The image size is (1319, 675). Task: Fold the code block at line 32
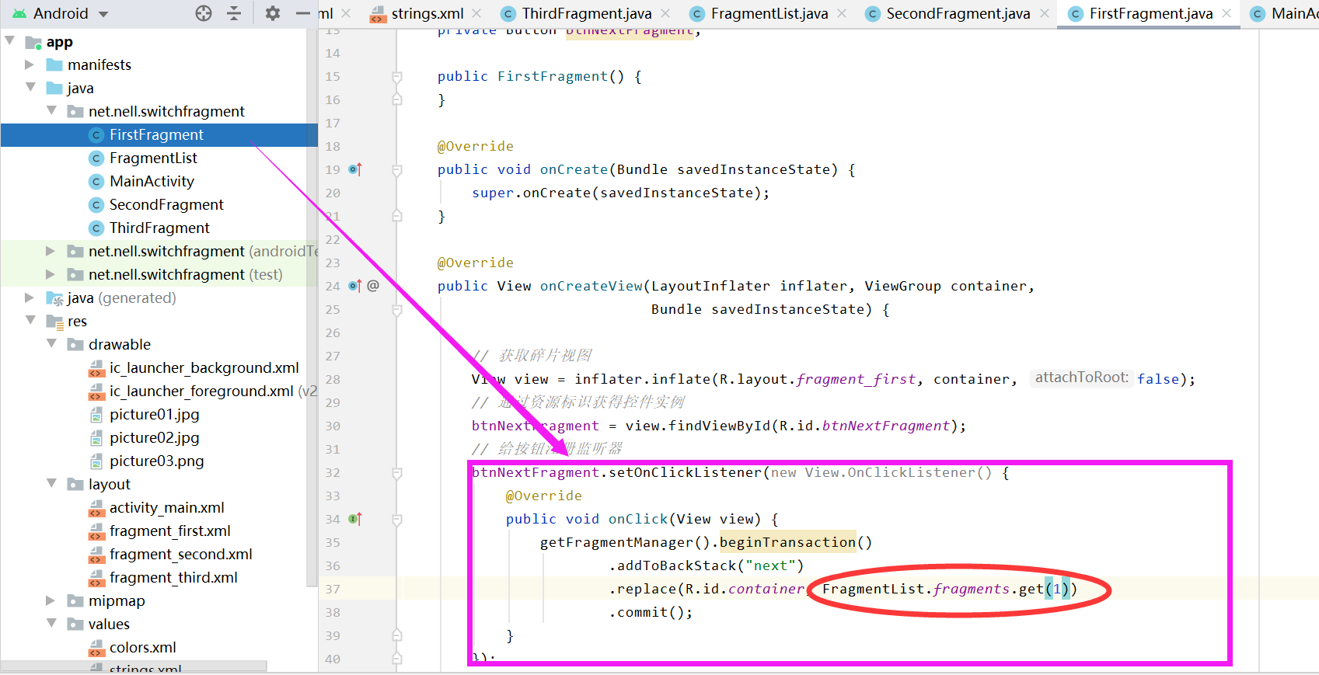[x=397, y=472]
